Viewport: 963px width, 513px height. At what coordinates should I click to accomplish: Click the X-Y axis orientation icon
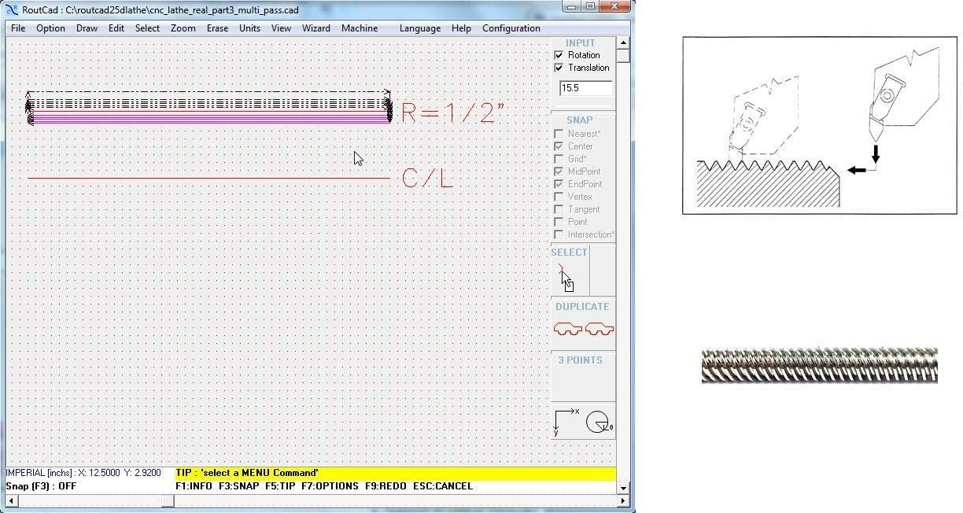566,422
